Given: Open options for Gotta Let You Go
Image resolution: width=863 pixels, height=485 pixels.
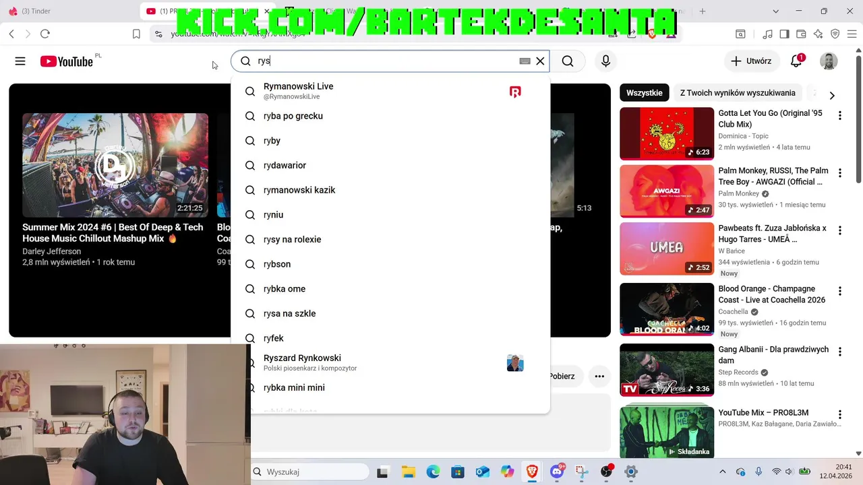Looking at the screenshot, I should point(839,116).
